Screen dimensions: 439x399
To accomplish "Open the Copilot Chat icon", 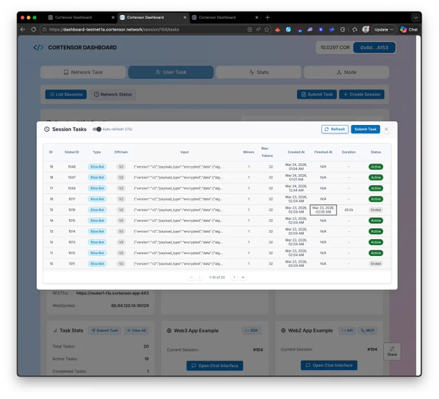I will coord(409,30).
